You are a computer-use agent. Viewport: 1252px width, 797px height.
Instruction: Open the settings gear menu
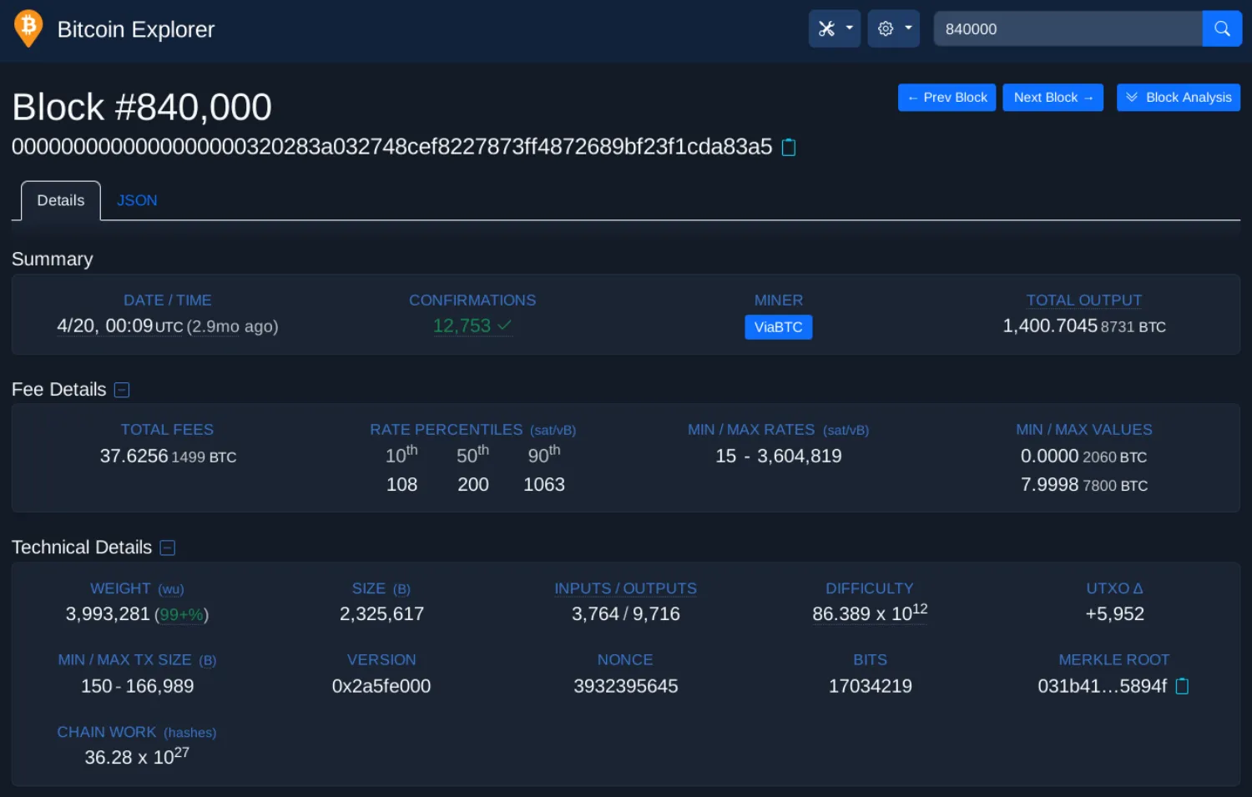pyautogui.click(x=886, y=28)
